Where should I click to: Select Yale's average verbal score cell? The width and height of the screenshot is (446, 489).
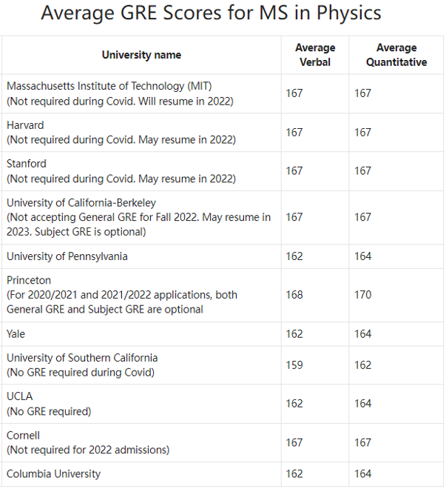294,334
